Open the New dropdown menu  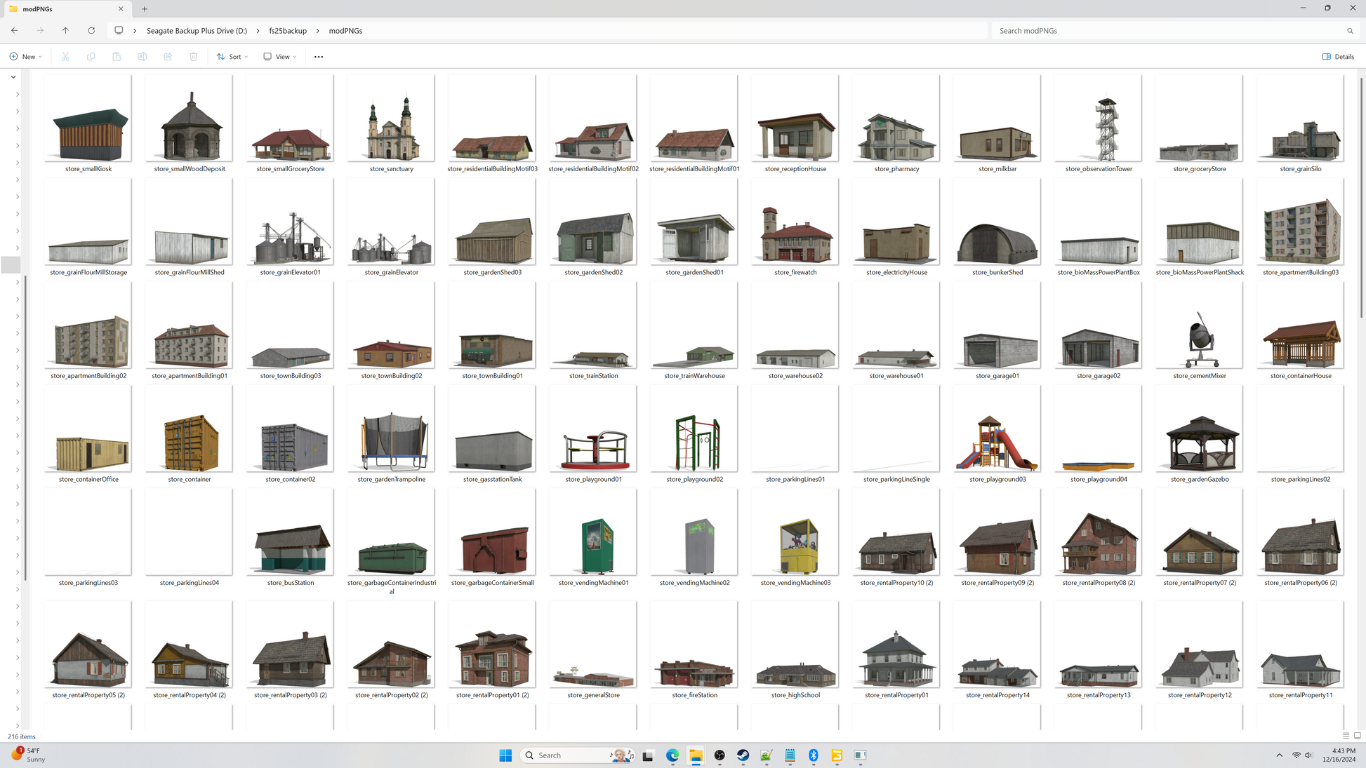tap(26, 57)
